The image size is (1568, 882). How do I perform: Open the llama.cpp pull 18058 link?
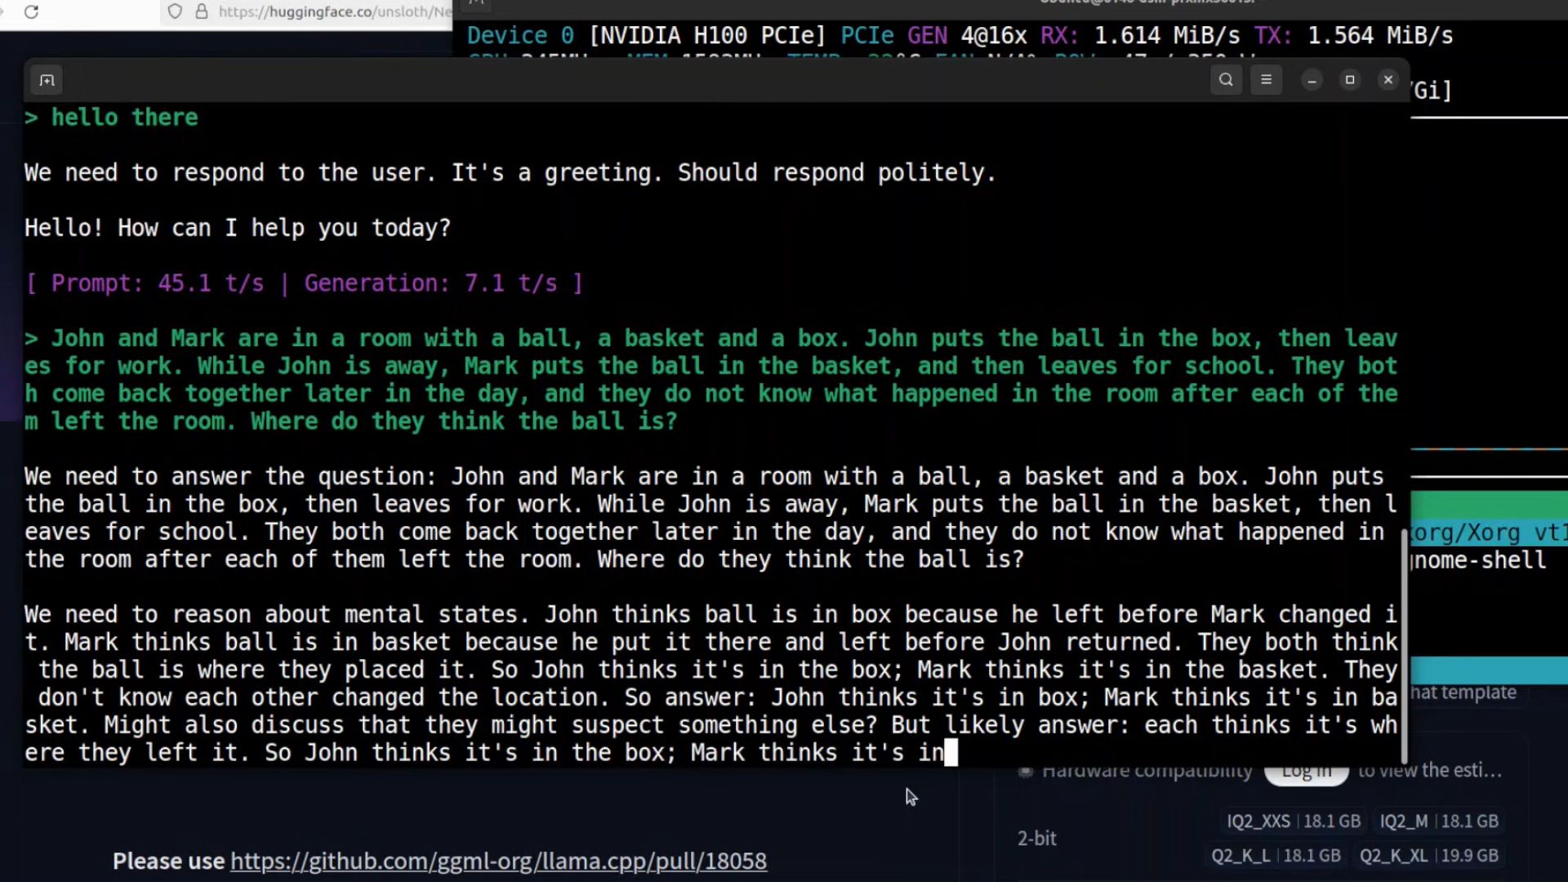point(498,861)
